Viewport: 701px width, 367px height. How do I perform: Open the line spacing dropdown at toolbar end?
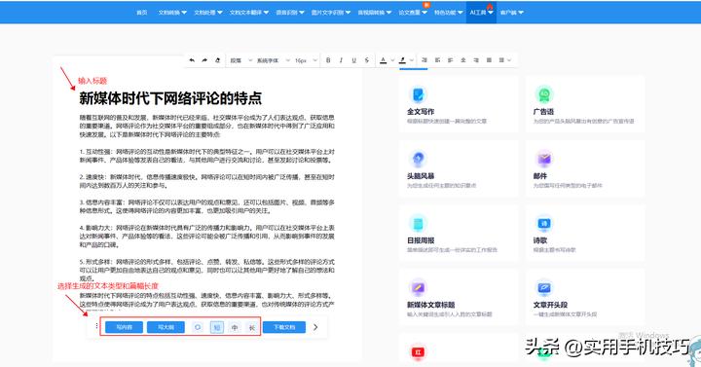(x=504, y=60)
